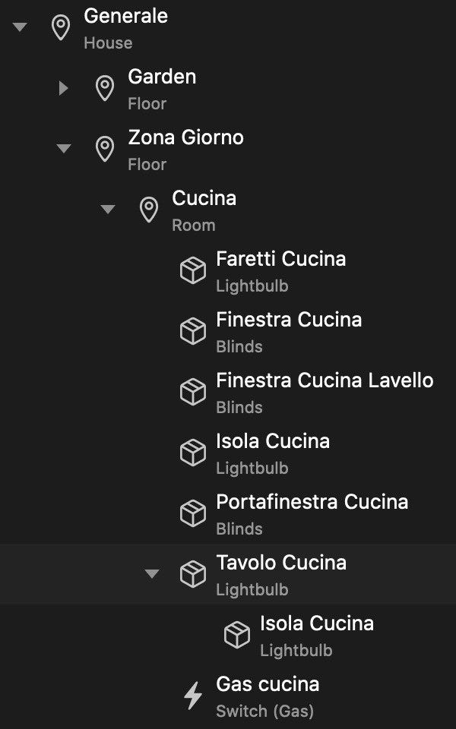Collapse the Cucina room node
This screenshot has height=729, width=456.
[x=108, y=210]
